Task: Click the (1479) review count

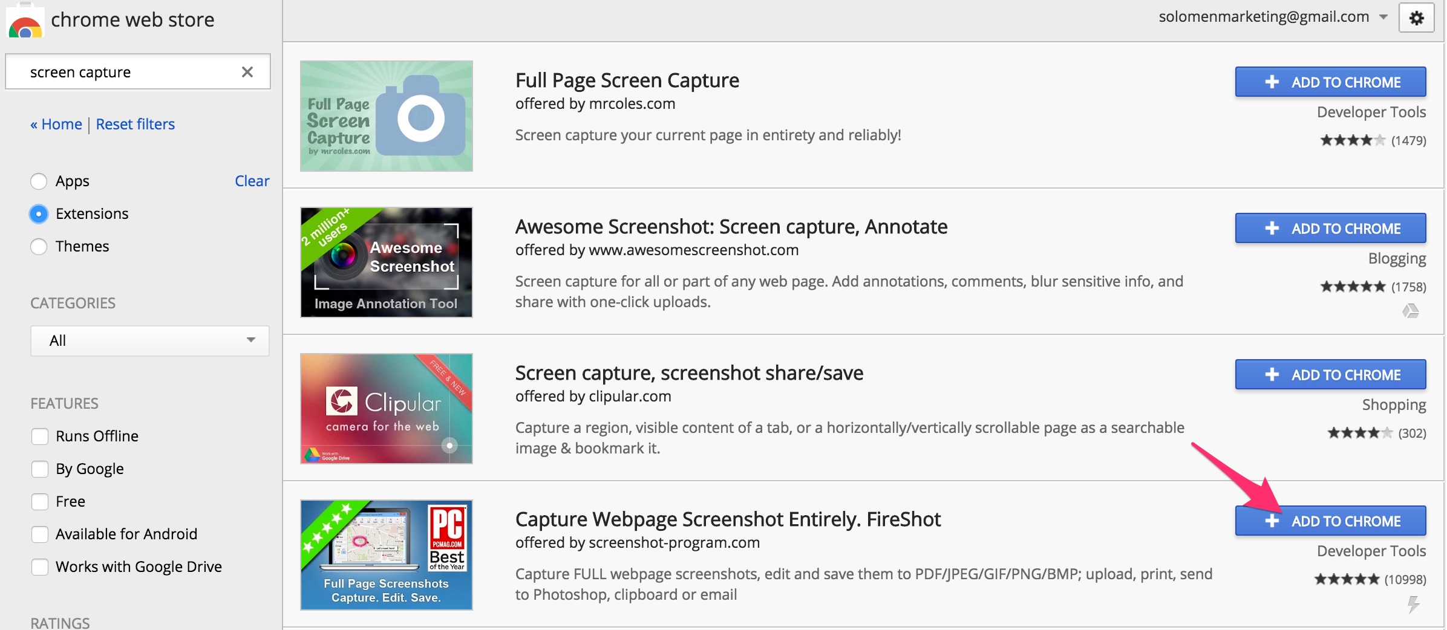Action: point(1408,141)
